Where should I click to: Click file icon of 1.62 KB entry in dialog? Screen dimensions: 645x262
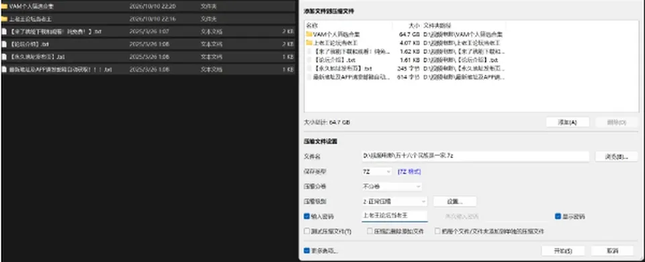[309, 52]
